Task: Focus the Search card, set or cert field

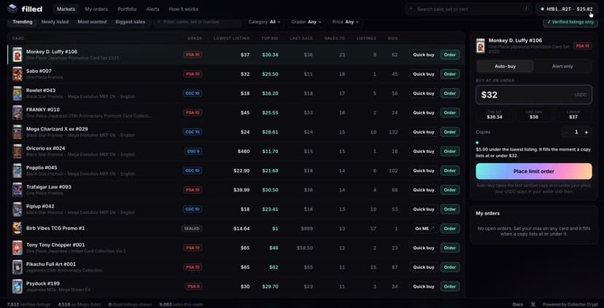Action: 469,9
